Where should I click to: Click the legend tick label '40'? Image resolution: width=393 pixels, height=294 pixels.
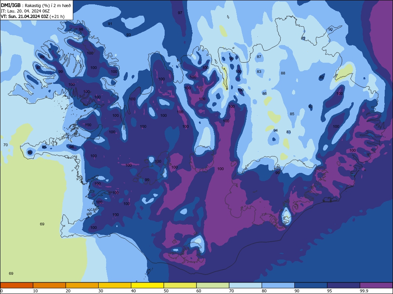point(133,291)
